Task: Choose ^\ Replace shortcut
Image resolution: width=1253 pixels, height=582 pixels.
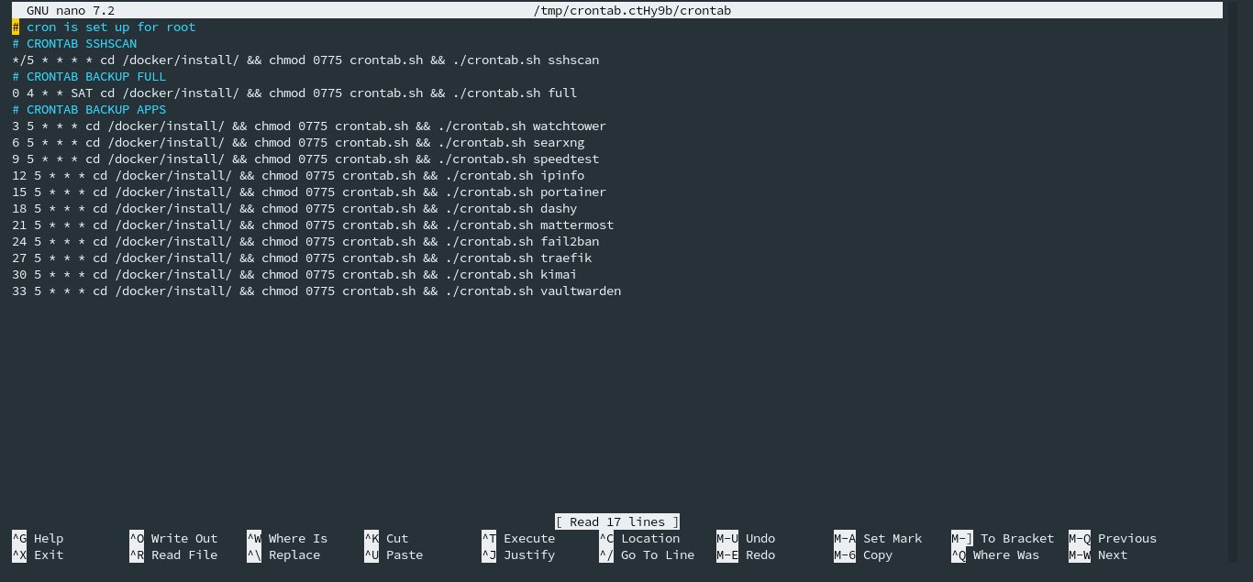Action: click(283, 555)
